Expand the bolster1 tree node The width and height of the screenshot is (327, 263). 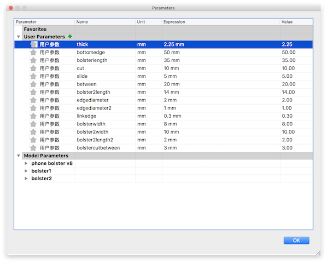click(x=26, y=171)
